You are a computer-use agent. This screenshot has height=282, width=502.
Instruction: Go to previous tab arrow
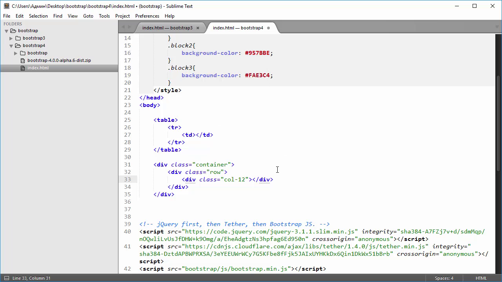coord(123,27)
